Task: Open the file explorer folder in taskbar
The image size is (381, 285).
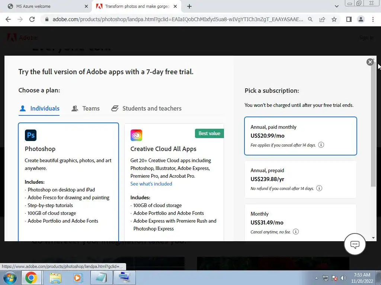Action: point(55,278)
